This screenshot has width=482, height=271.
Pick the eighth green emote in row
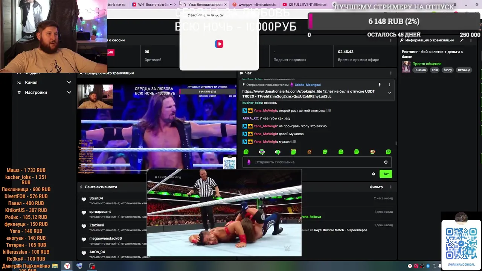(357, 152)
